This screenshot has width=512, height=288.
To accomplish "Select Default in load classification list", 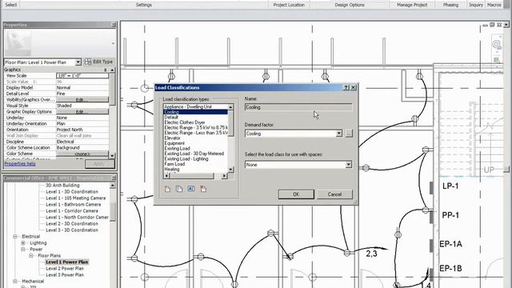I will pos(171,117).
